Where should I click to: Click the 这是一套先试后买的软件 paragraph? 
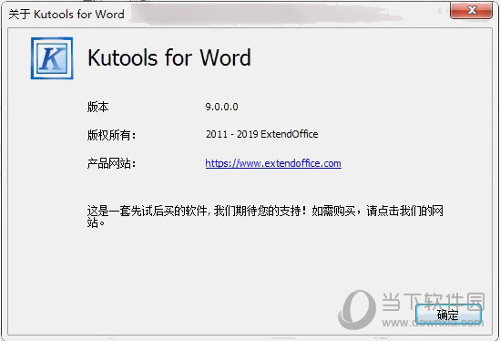click(x=265, y=216)
